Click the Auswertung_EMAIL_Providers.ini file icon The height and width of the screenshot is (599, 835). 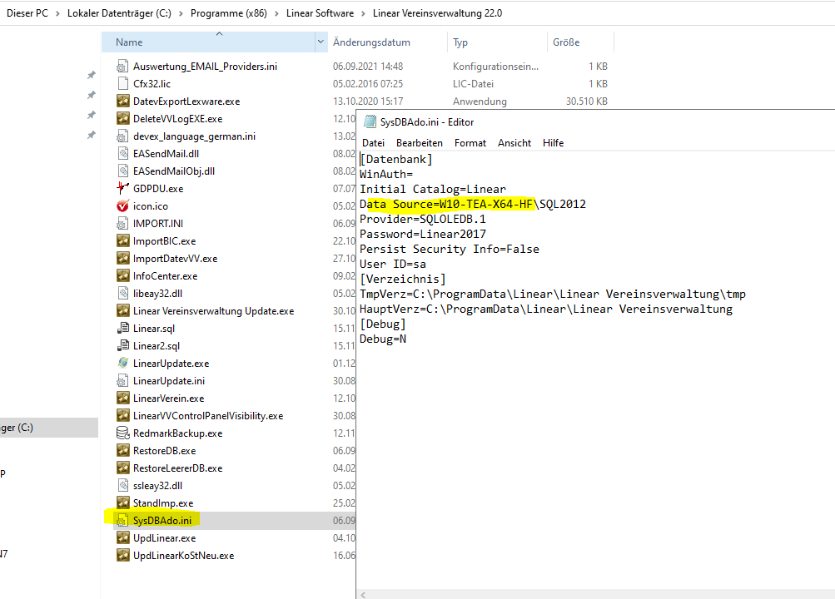pyautogui.click(x=123, y=66)
